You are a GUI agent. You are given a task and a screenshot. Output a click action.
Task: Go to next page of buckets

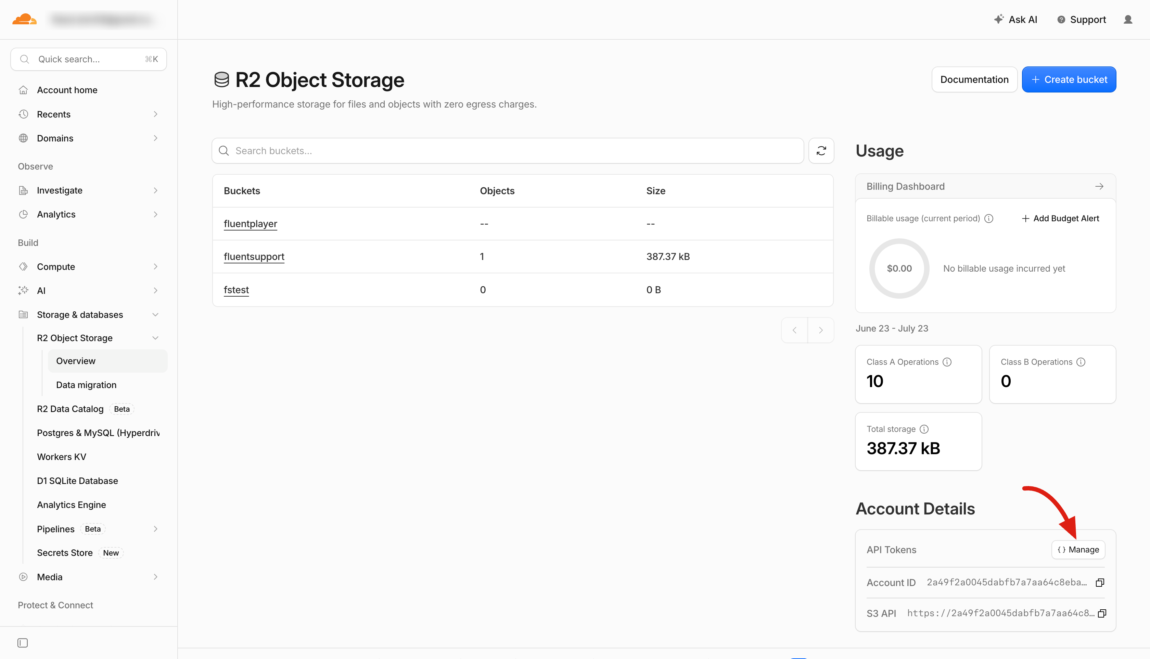pyautogui.click(x=821, y=331)
